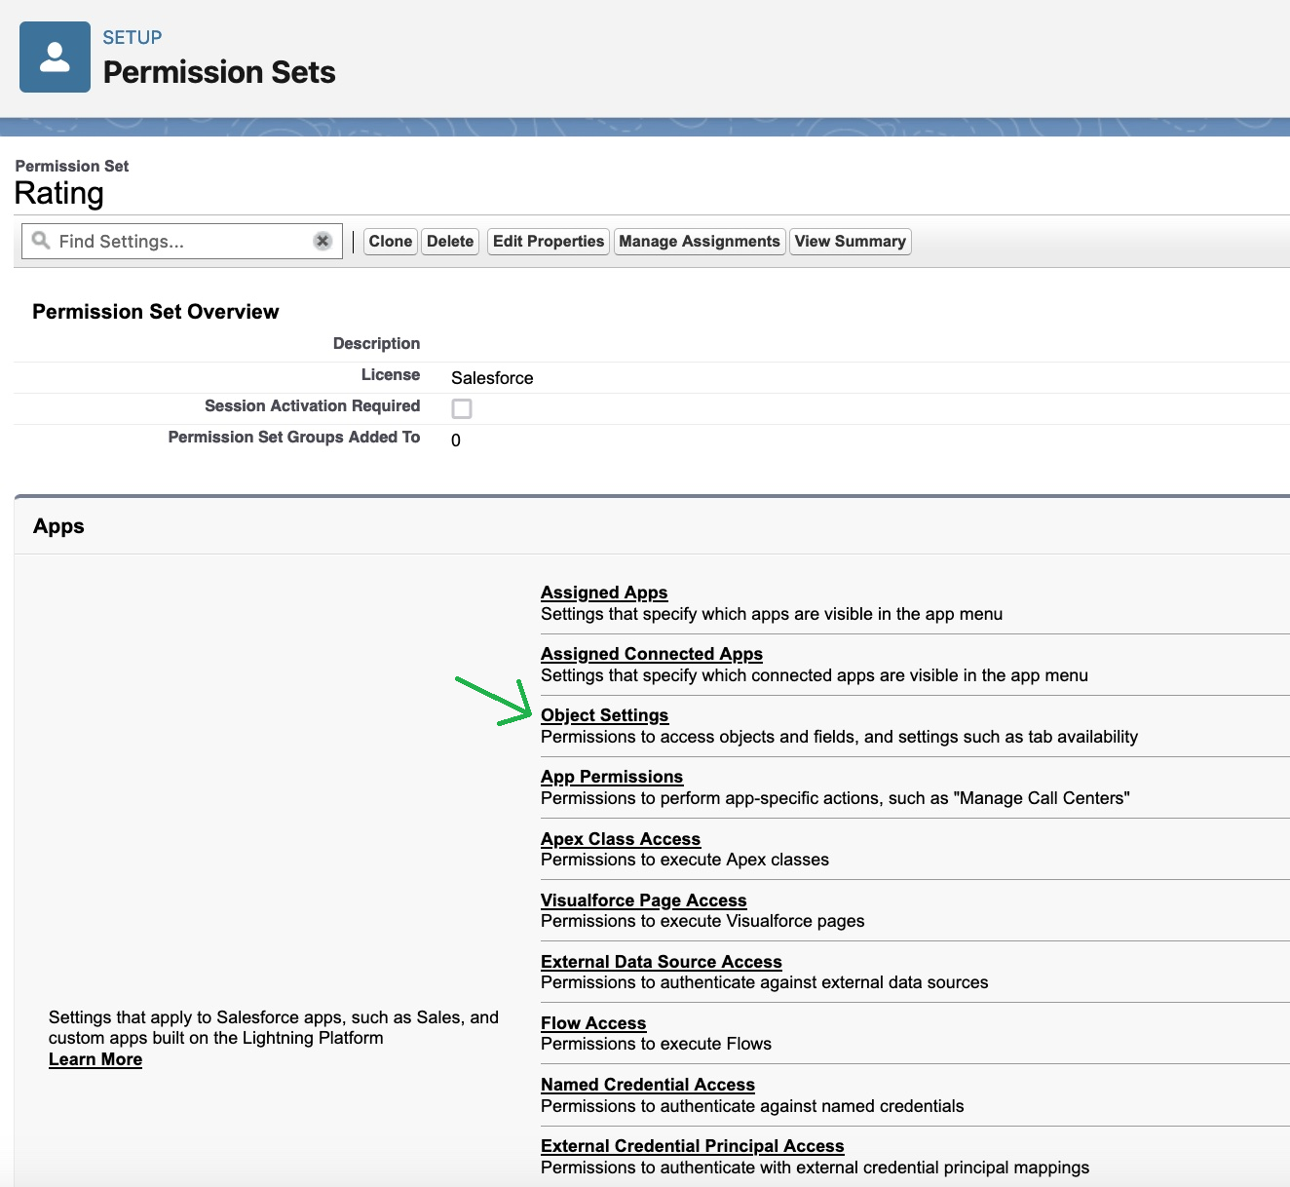Open Apex Class Access
Screen dimensions: 1290x1187
point(621,839)
